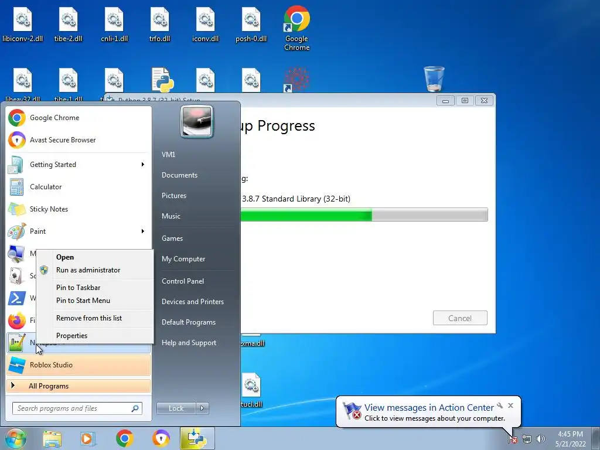Select cnli-1.dll file on desktop
The image size is (600, 450).
tap(114, 25)
